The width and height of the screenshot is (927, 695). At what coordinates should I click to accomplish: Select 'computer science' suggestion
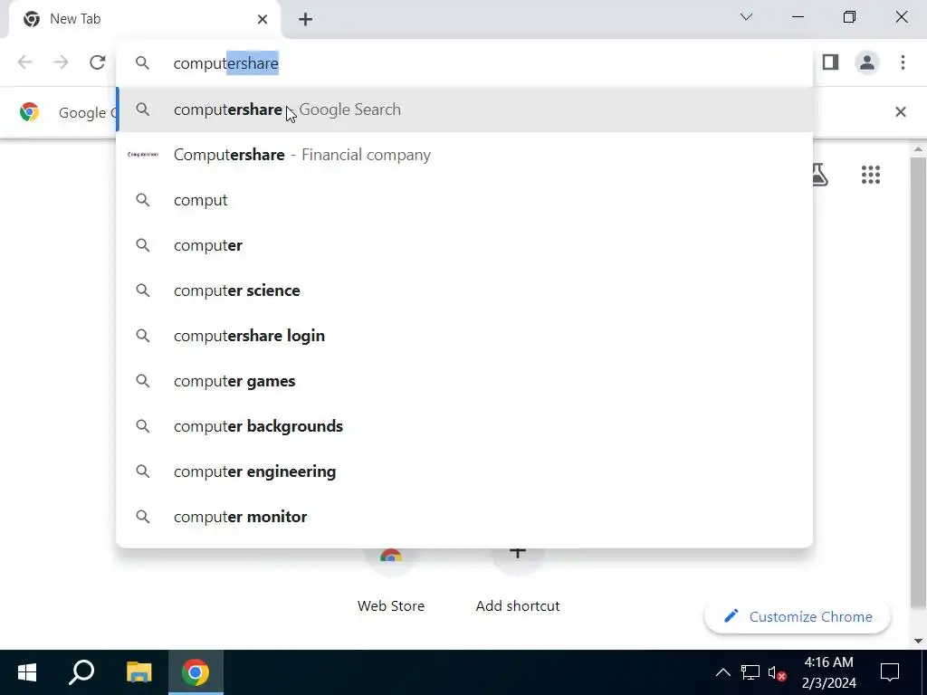(x=464, y=290)
